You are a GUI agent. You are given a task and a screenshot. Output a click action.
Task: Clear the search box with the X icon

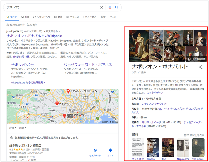point(101,8)
